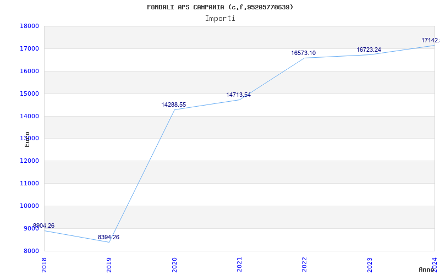Viewport: 440px width, 275px height.
Task: Click the 2018 x-axis label
Action: click(x=44, y=265)
